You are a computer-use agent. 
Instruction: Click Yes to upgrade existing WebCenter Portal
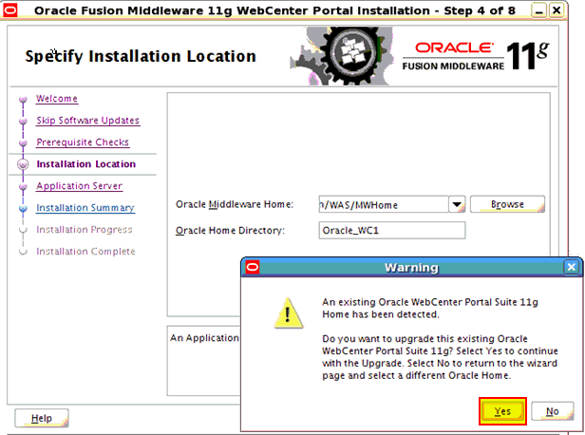pyautogui.click(x=502, y=411)
